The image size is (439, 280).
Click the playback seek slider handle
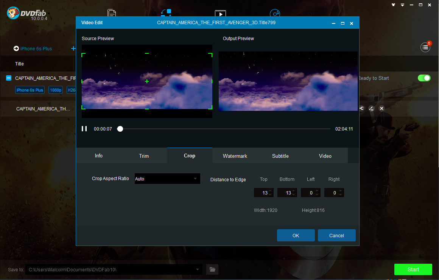click(120, 129)
